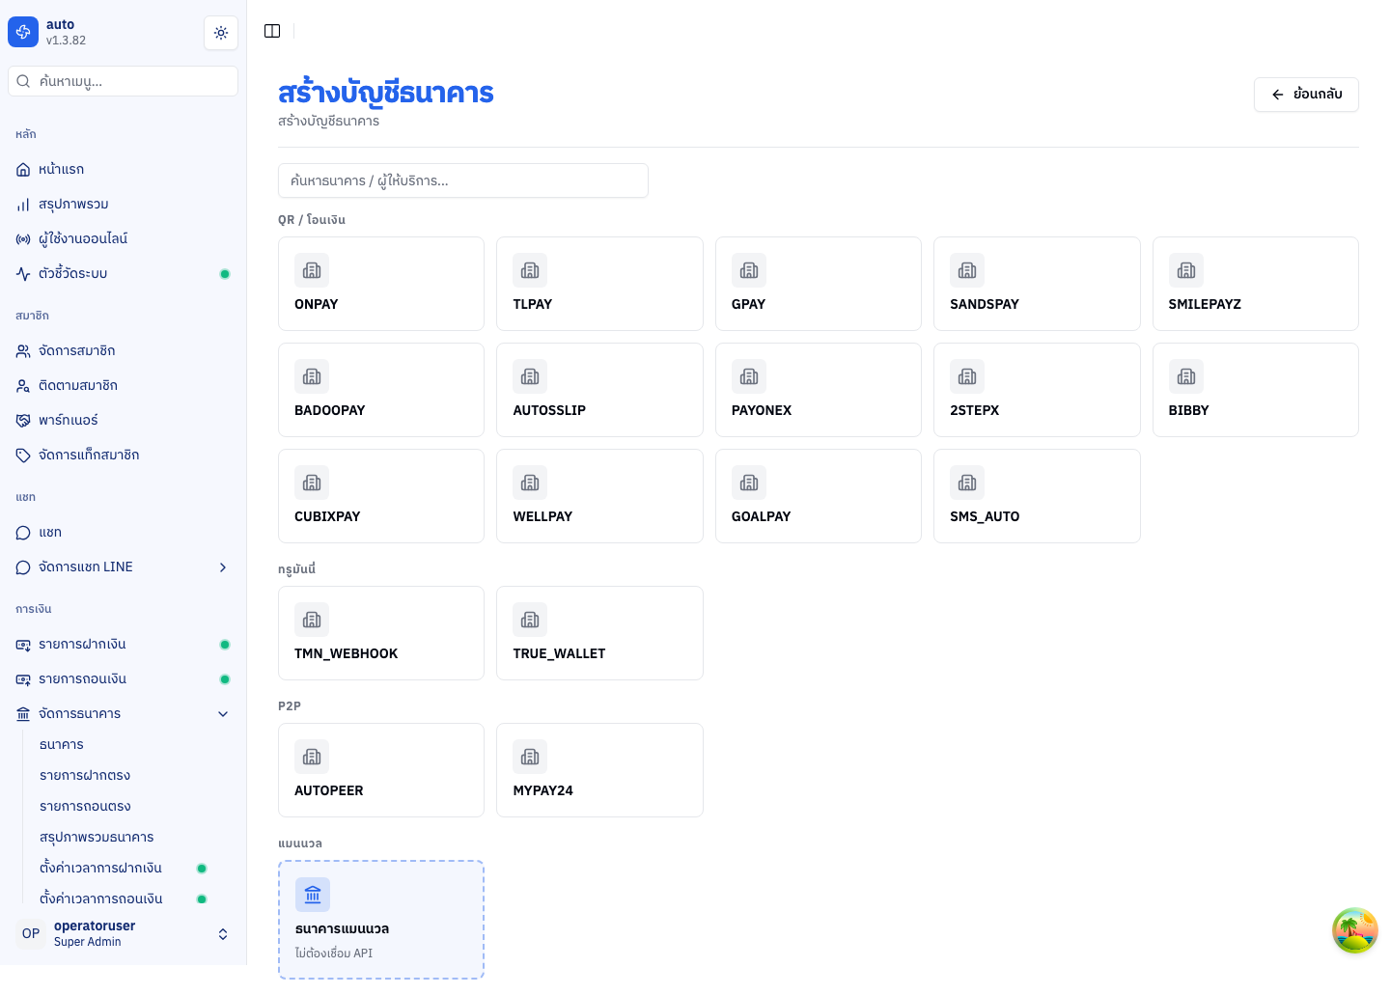This screenshot has height=995, width=1390.
Task: Open หน้าแรก in the sidebar
Action: (124, 170)
